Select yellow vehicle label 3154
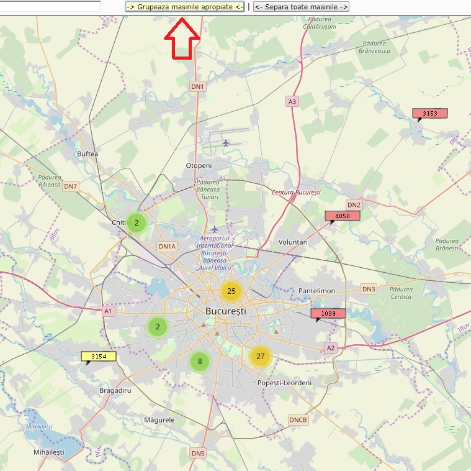471x471 pixels. pyautogui.click(x=99, y=357)
